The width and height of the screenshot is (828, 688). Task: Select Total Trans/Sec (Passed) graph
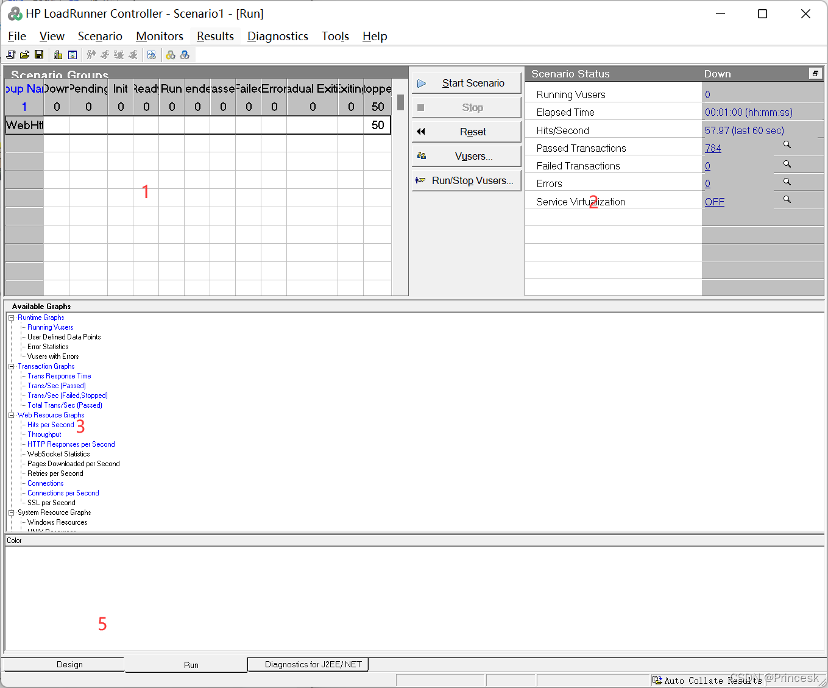65,405
